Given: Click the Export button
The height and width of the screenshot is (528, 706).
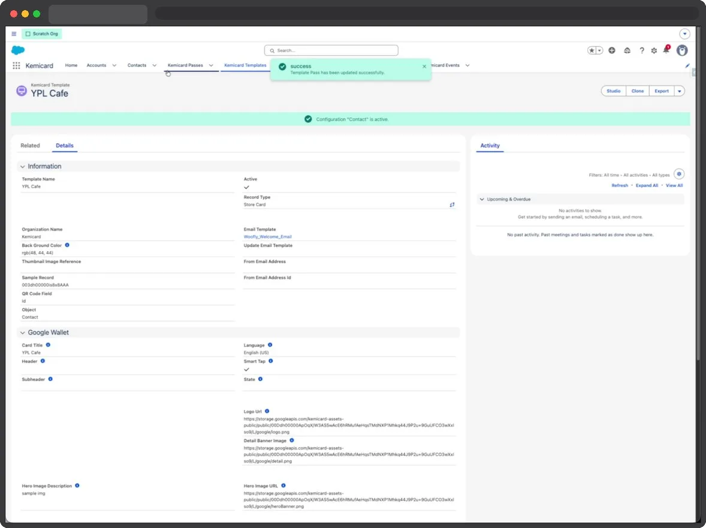Looking at the screenshot, I should (x=662, y=91).
